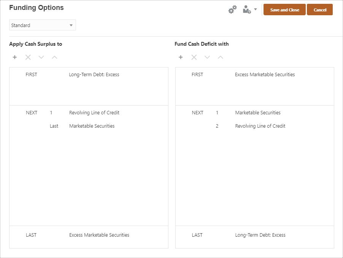Remove an entry from Fund Cash Deficit list
The width and height of the screenshot is (343, 258).
pyautogui.click(x=194, y=57)
